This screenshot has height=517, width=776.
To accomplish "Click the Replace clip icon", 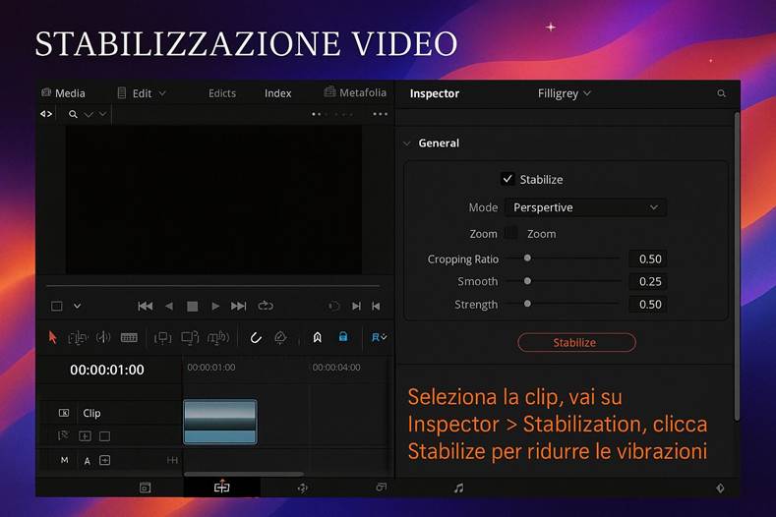I will (218, 338).
